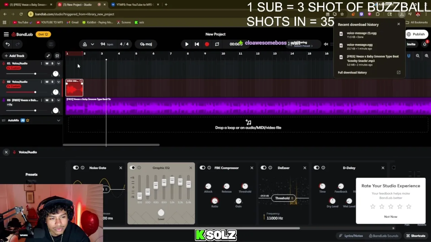Undo the last studio action
This screenshot has height=242, width=431.
coord(7,44)
